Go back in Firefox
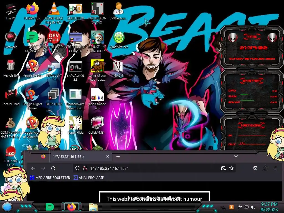This screenshot has width=284, height=213. 33,168
